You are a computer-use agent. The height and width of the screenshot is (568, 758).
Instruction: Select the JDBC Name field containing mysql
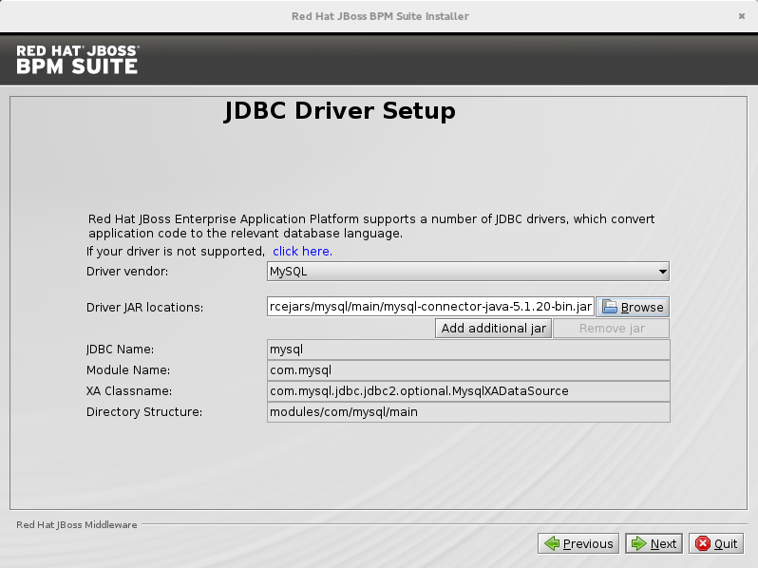coord(468,350)
